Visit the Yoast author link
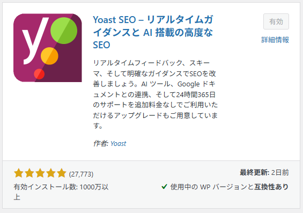The height and width of the screenshot is (213, 303). tap(119, 144)
